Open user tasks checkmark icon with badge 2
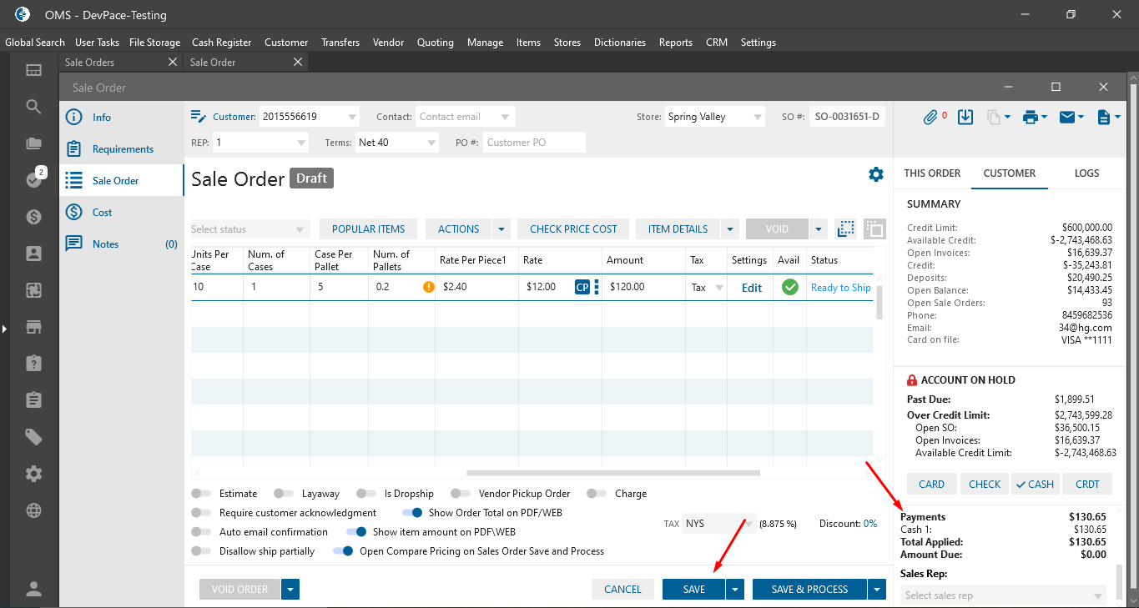 pos(33,179)
